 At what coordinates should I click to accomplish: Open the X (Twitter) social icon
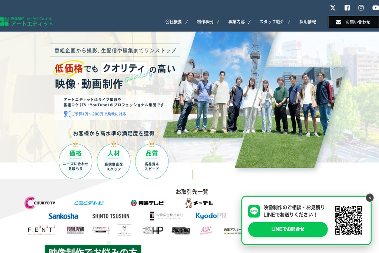[332, 7]
